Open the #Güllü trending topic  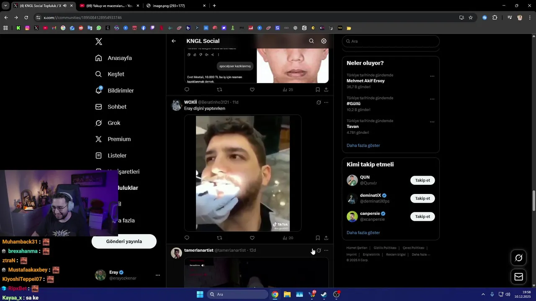pos(353,104)
